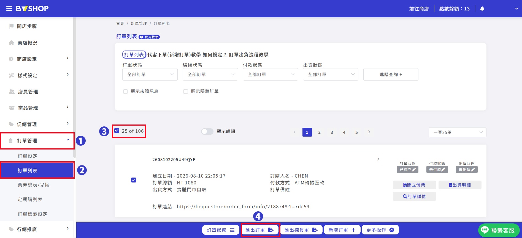Click the 使用教學 help badge
Screen dimensions: 522x238
149,37
